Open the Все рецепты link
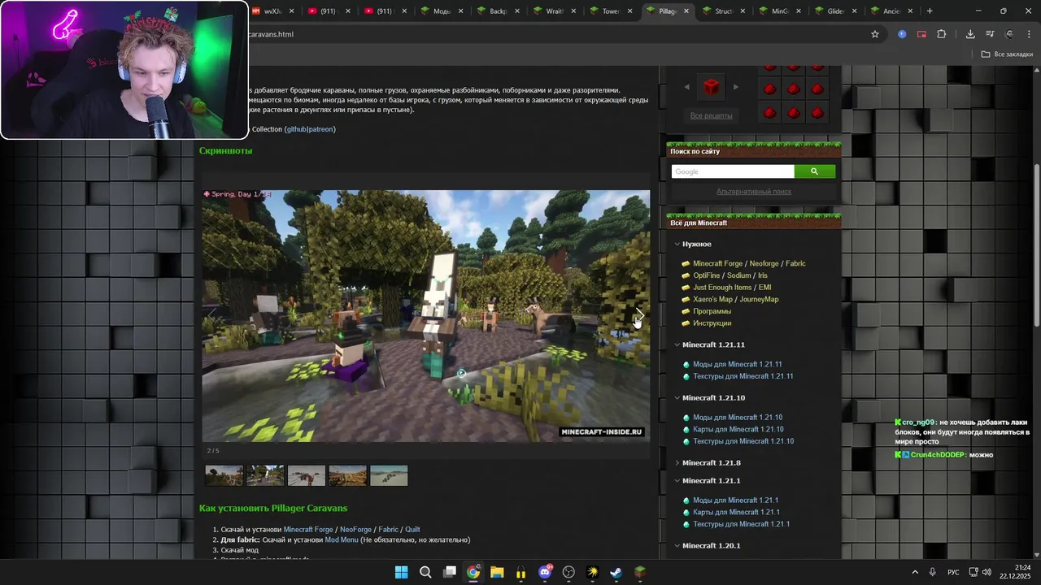 click(x=711, y=115)
